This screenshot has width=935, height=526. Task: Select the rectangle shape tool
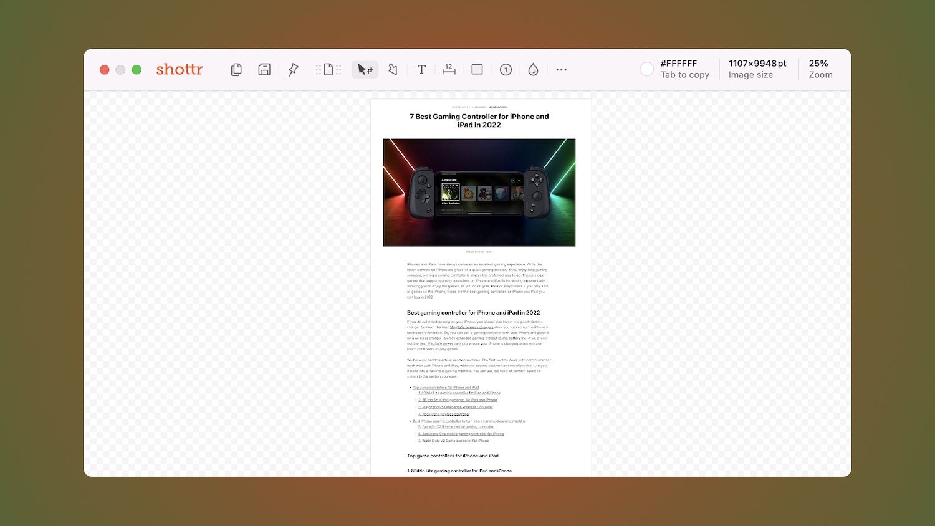click(477, 69)
